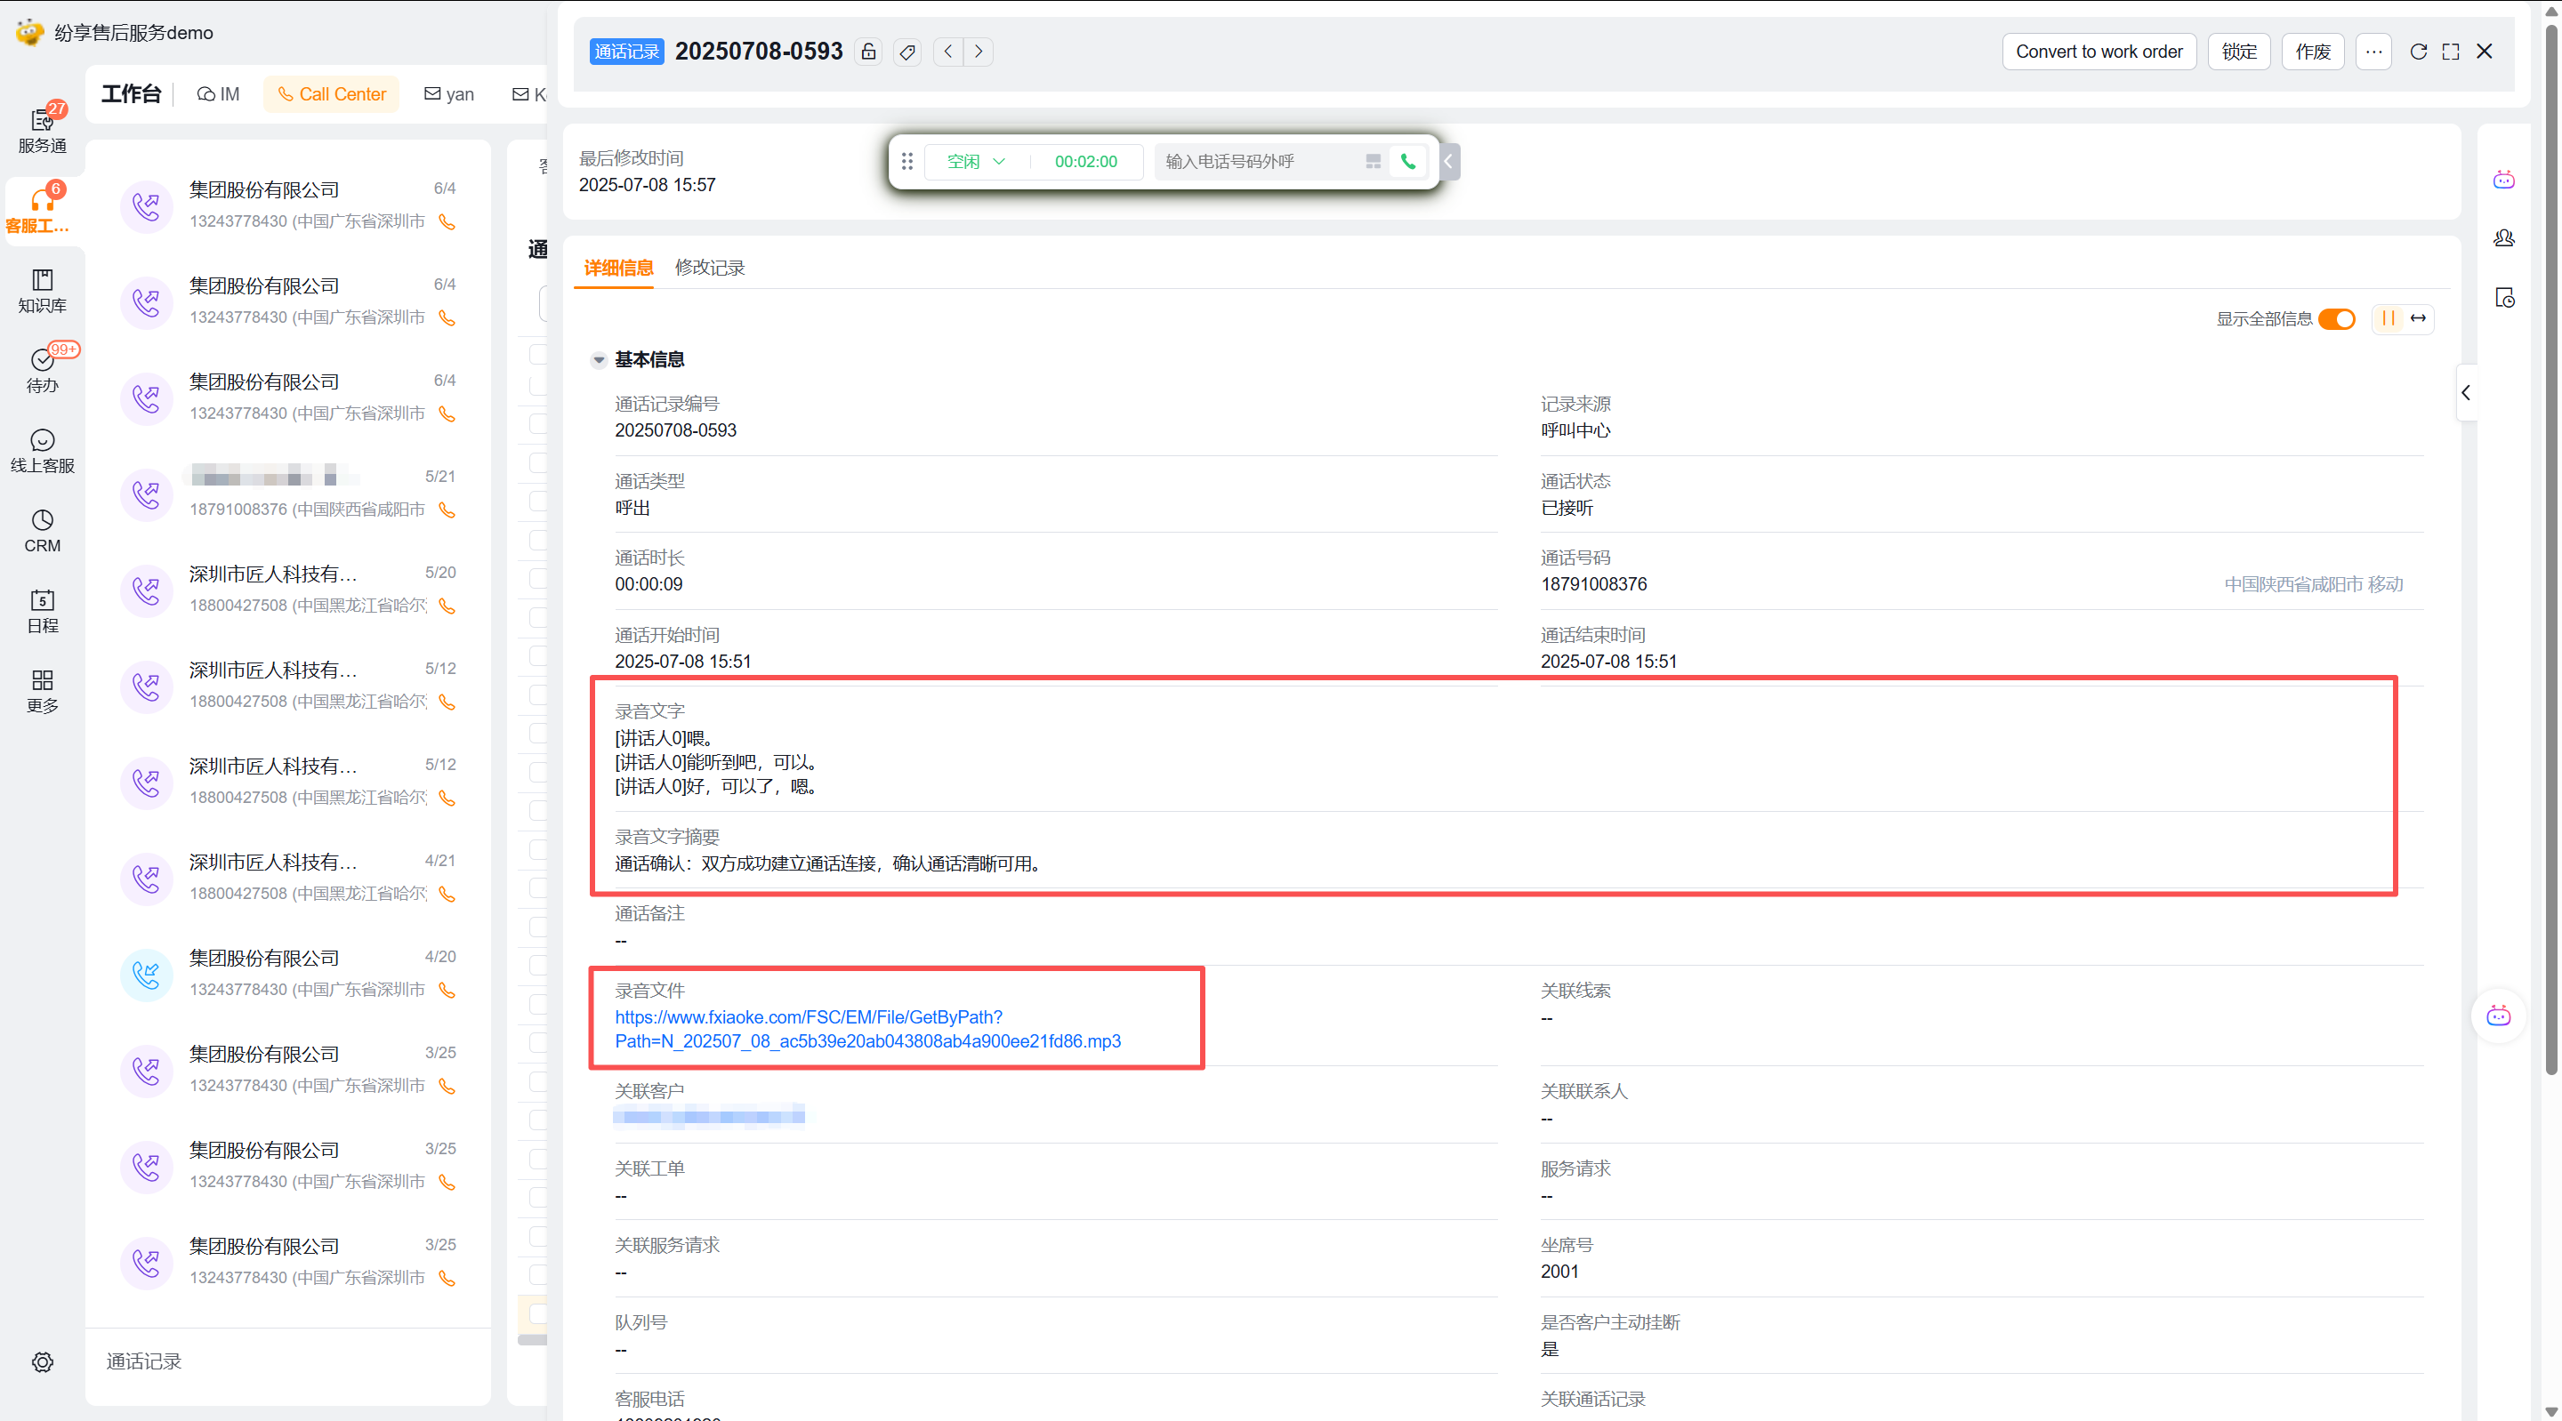Click the 00:02:00 timer in the call bar

coord(1086,161)
